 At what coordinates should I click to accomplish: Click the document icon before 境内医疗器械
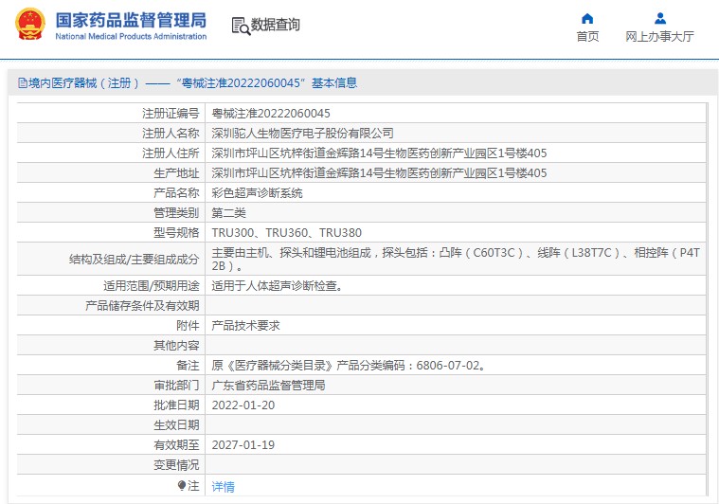point(22,83)
